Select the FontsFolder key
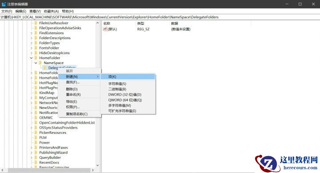 coord(49,48)
